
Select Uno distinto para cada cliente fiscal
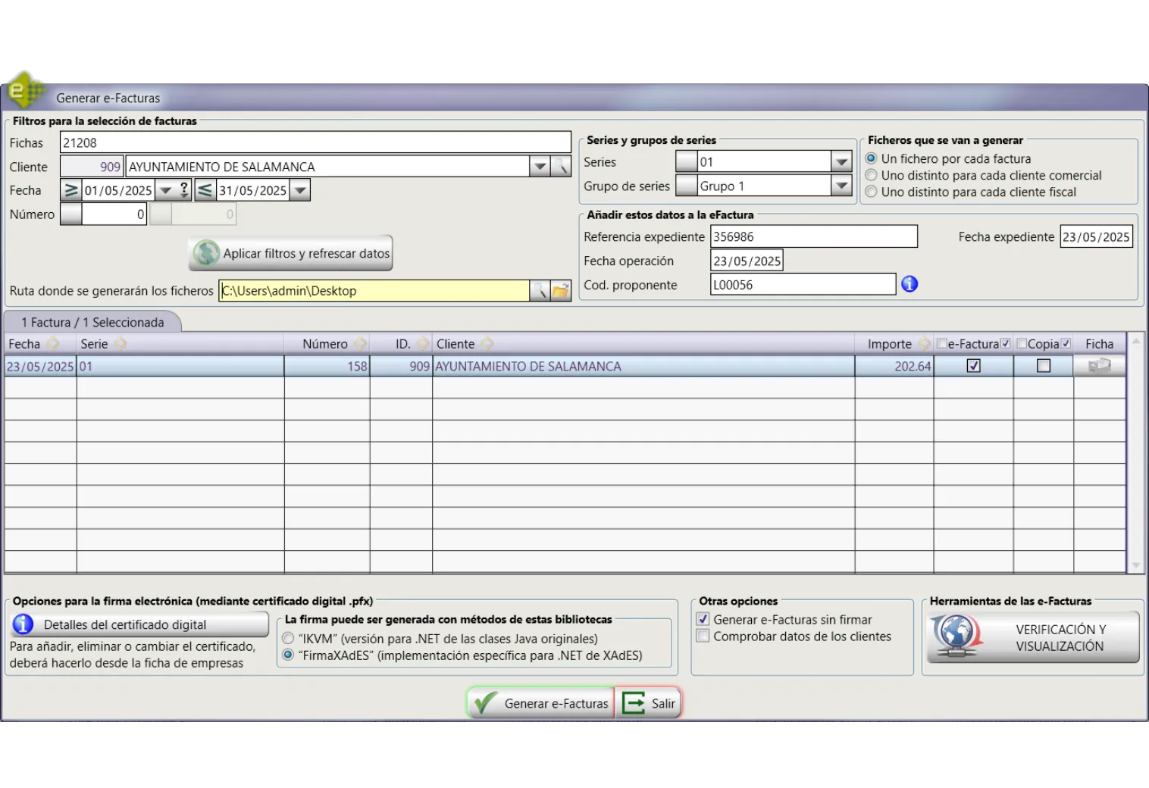point(872,192)
